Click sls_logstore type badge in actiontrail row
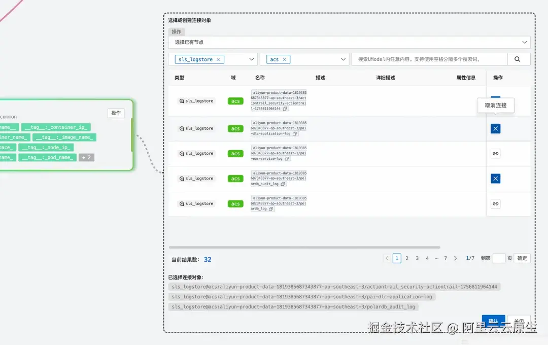 click(196, 101)
